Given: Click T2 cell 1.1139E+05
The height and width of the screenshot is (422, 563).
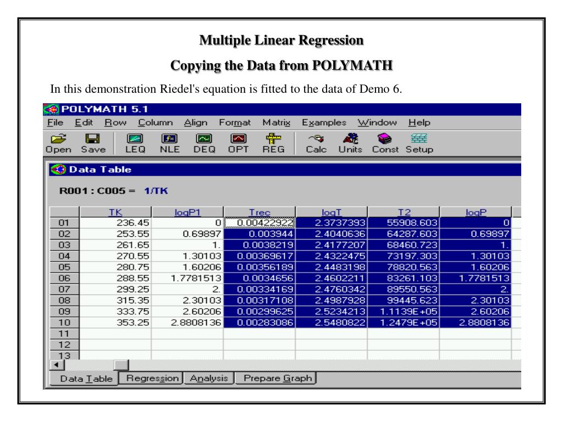Looking at the screenshot, I should click(x=404, y=312).
